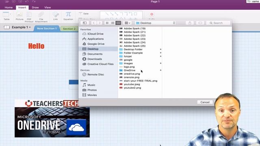Choose PDF Printout in the ribbon
The width and height of the screenshot is (260, 146).
pos(29,17)
